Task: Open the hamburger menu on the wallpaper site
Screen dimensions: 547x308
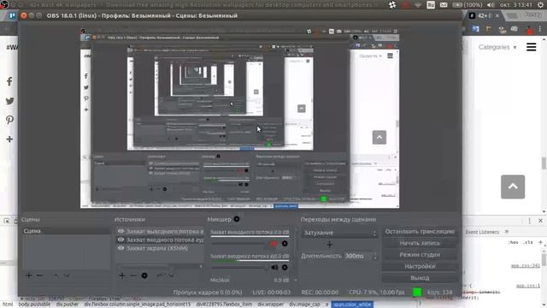Action: [x=531, y=47]
